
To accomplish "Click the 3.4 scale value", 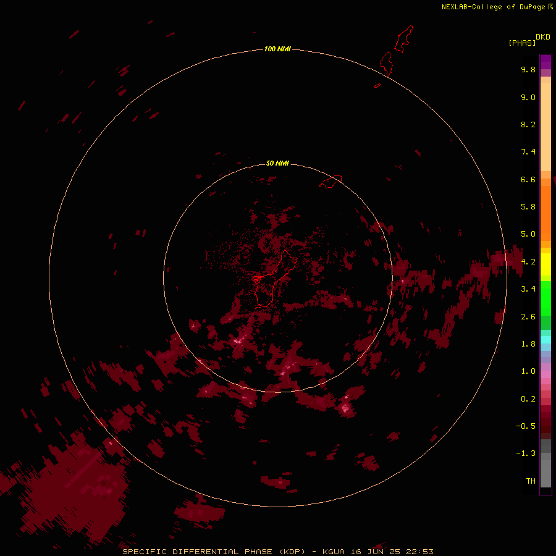I will coord(528,289).
